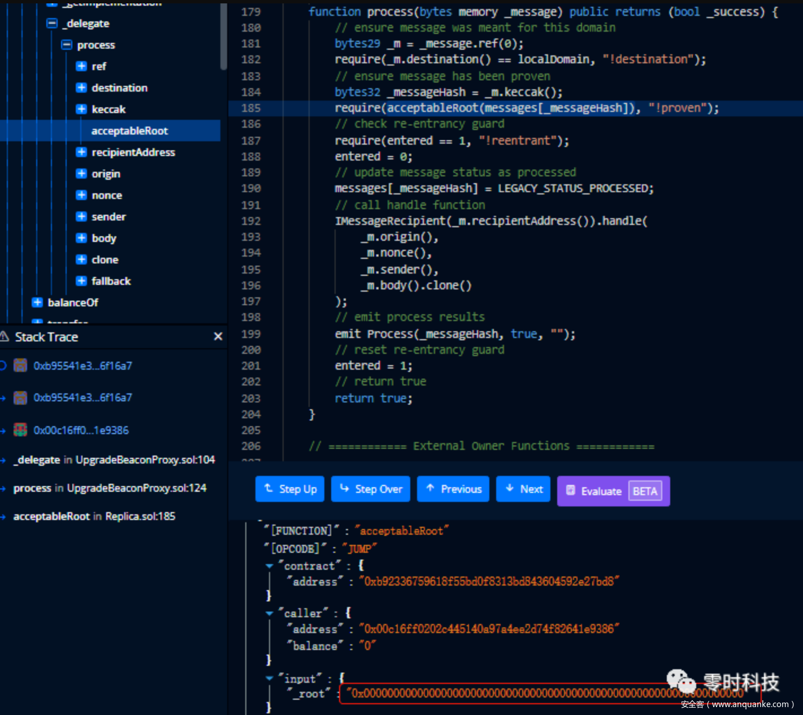This screenshot has height=715, width=803.
Task: Expand the clone function node
Action: (x=81, y=259)
